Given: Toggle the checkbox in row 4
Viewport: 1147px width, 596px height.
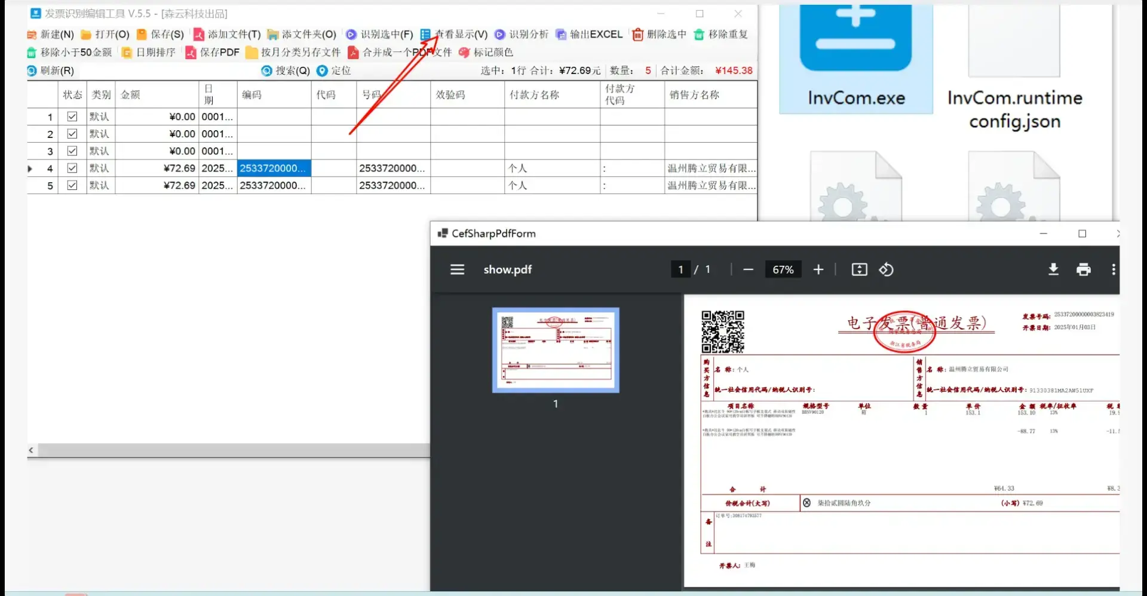Looking at the screenshot, I should [x=72, y=168].
